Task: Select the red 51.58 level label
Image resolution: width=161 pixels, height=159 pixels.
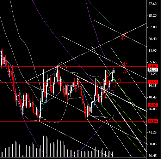Action: tap(153, 82)
